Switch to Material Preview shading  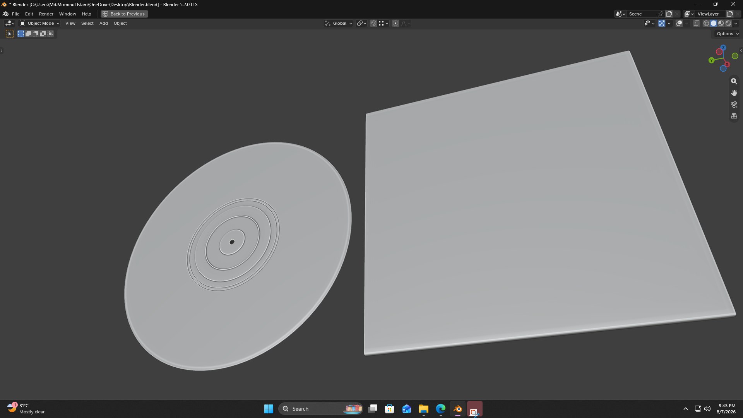721,24
